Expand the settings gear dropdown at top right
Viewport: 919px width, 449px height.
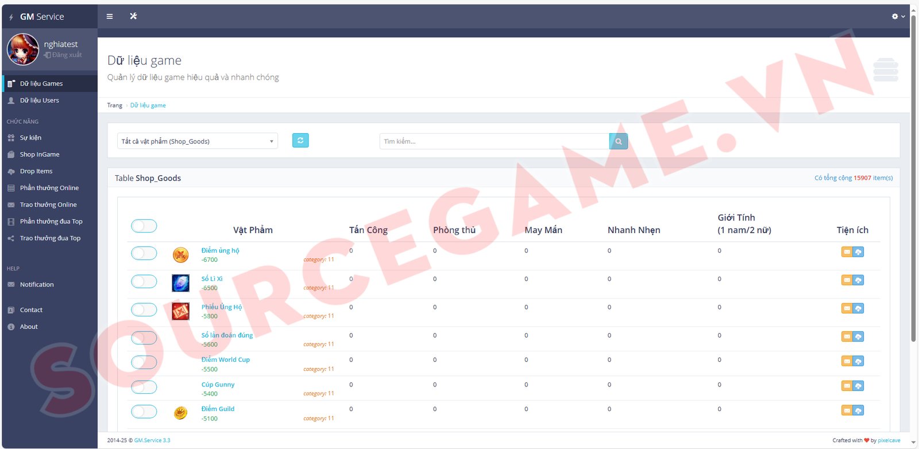coord(898,17)
